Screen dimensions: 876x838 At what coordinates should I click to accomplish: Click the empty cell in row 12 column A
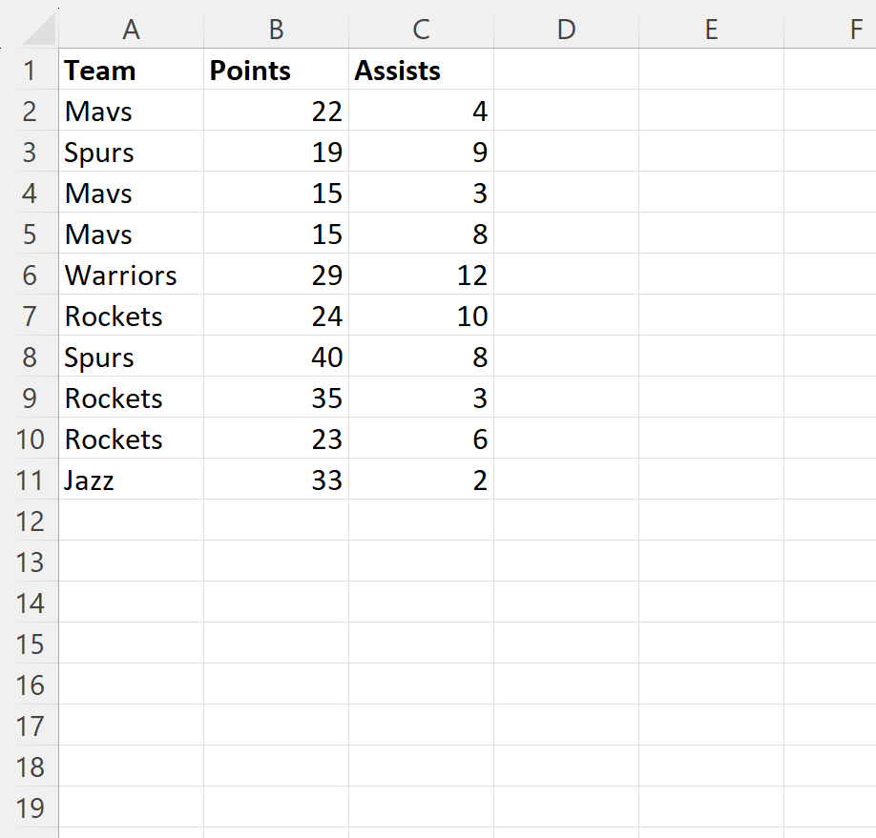coord(131,521)
